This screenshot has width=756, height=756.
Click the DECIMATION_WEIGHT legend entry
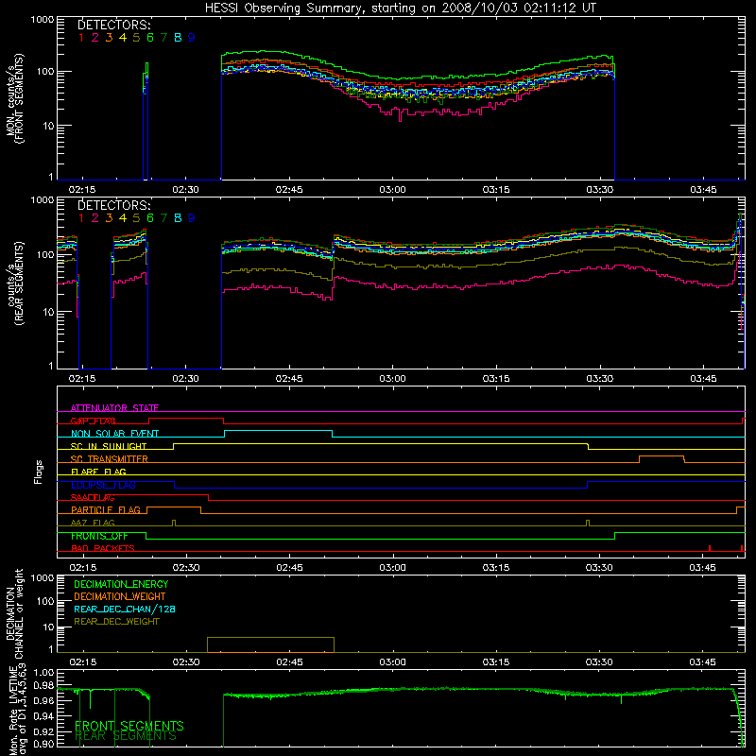click(120, 597)
